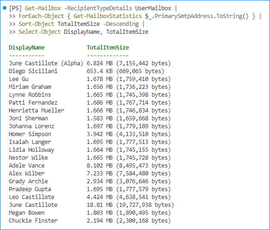270x230 pixels.
Task: Select the Patti Fernandez name
Action: pyautogui.click(x=33, y=103)
